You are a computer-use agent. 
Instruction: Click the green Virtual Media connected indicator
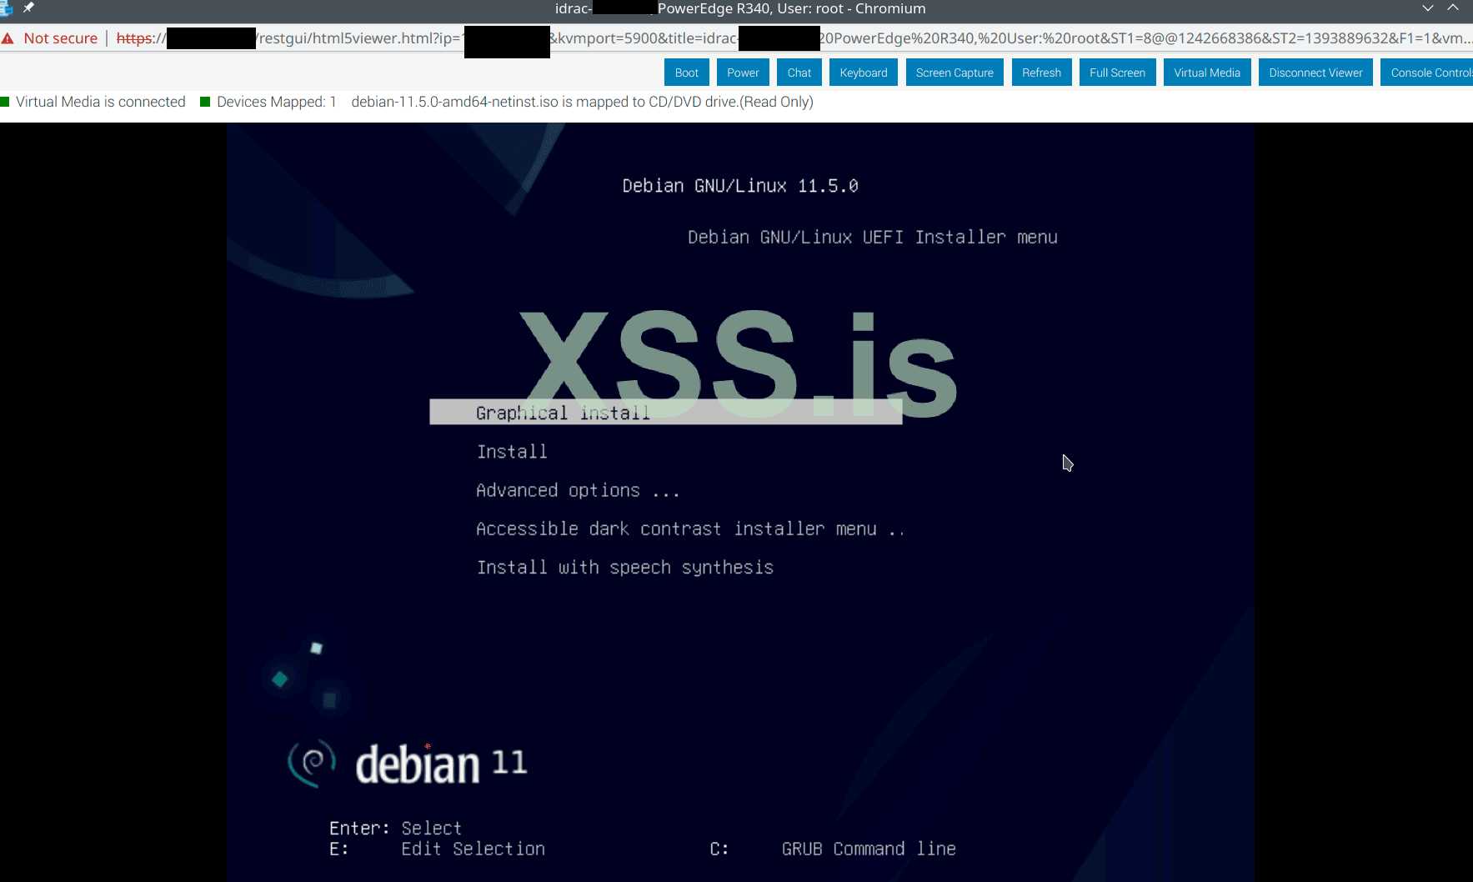point(7,101)
